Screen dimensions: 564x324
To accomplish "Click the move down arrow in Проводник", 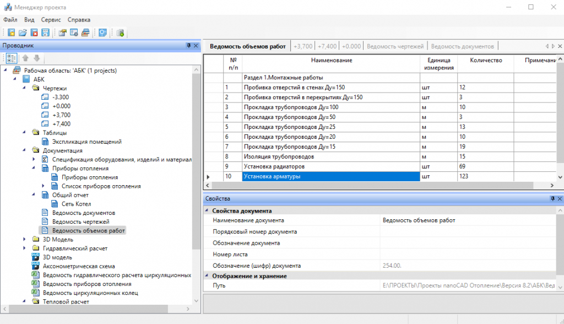I will [37, 58].
